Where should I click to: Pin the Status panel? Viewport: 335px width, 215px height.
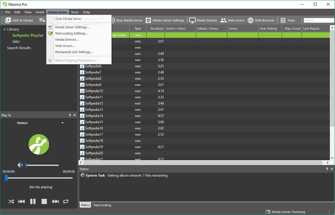click(327, 169)
